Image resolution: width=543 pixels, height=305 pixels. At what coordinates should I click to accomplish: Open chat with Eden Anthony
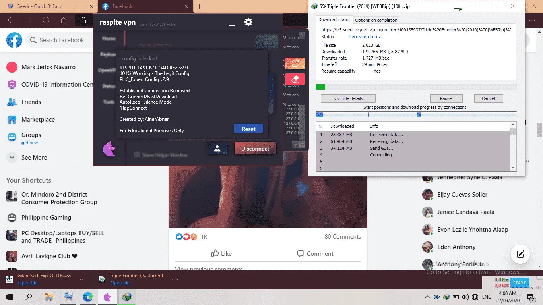pyautogui.click(x=449, y=247)
